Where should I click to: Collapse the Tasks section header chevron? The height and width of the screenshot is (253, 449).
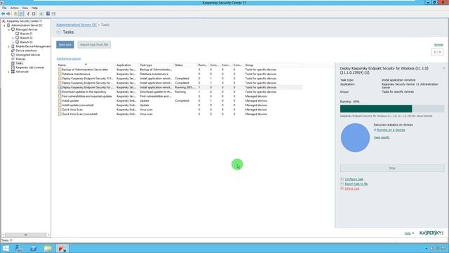pos(59,32)
